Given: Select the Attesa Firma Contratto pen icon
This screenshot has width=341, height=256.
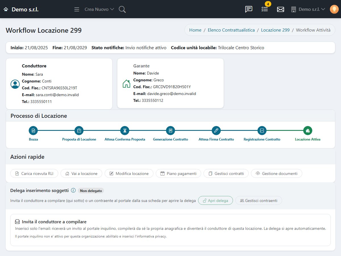Looking at the screenshot, I should [x=216, y=131].
